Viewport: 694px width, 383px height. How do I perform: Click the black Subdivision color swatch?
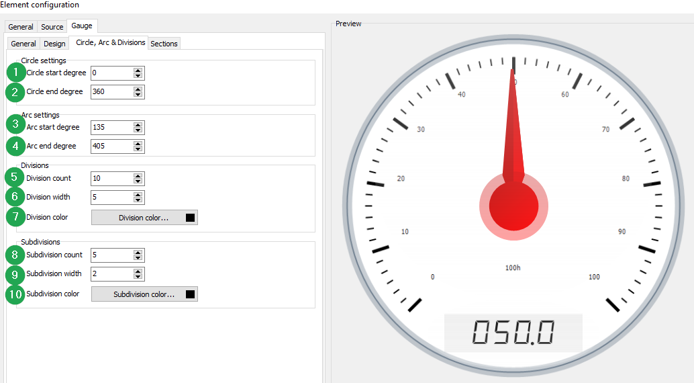point(190,294)
